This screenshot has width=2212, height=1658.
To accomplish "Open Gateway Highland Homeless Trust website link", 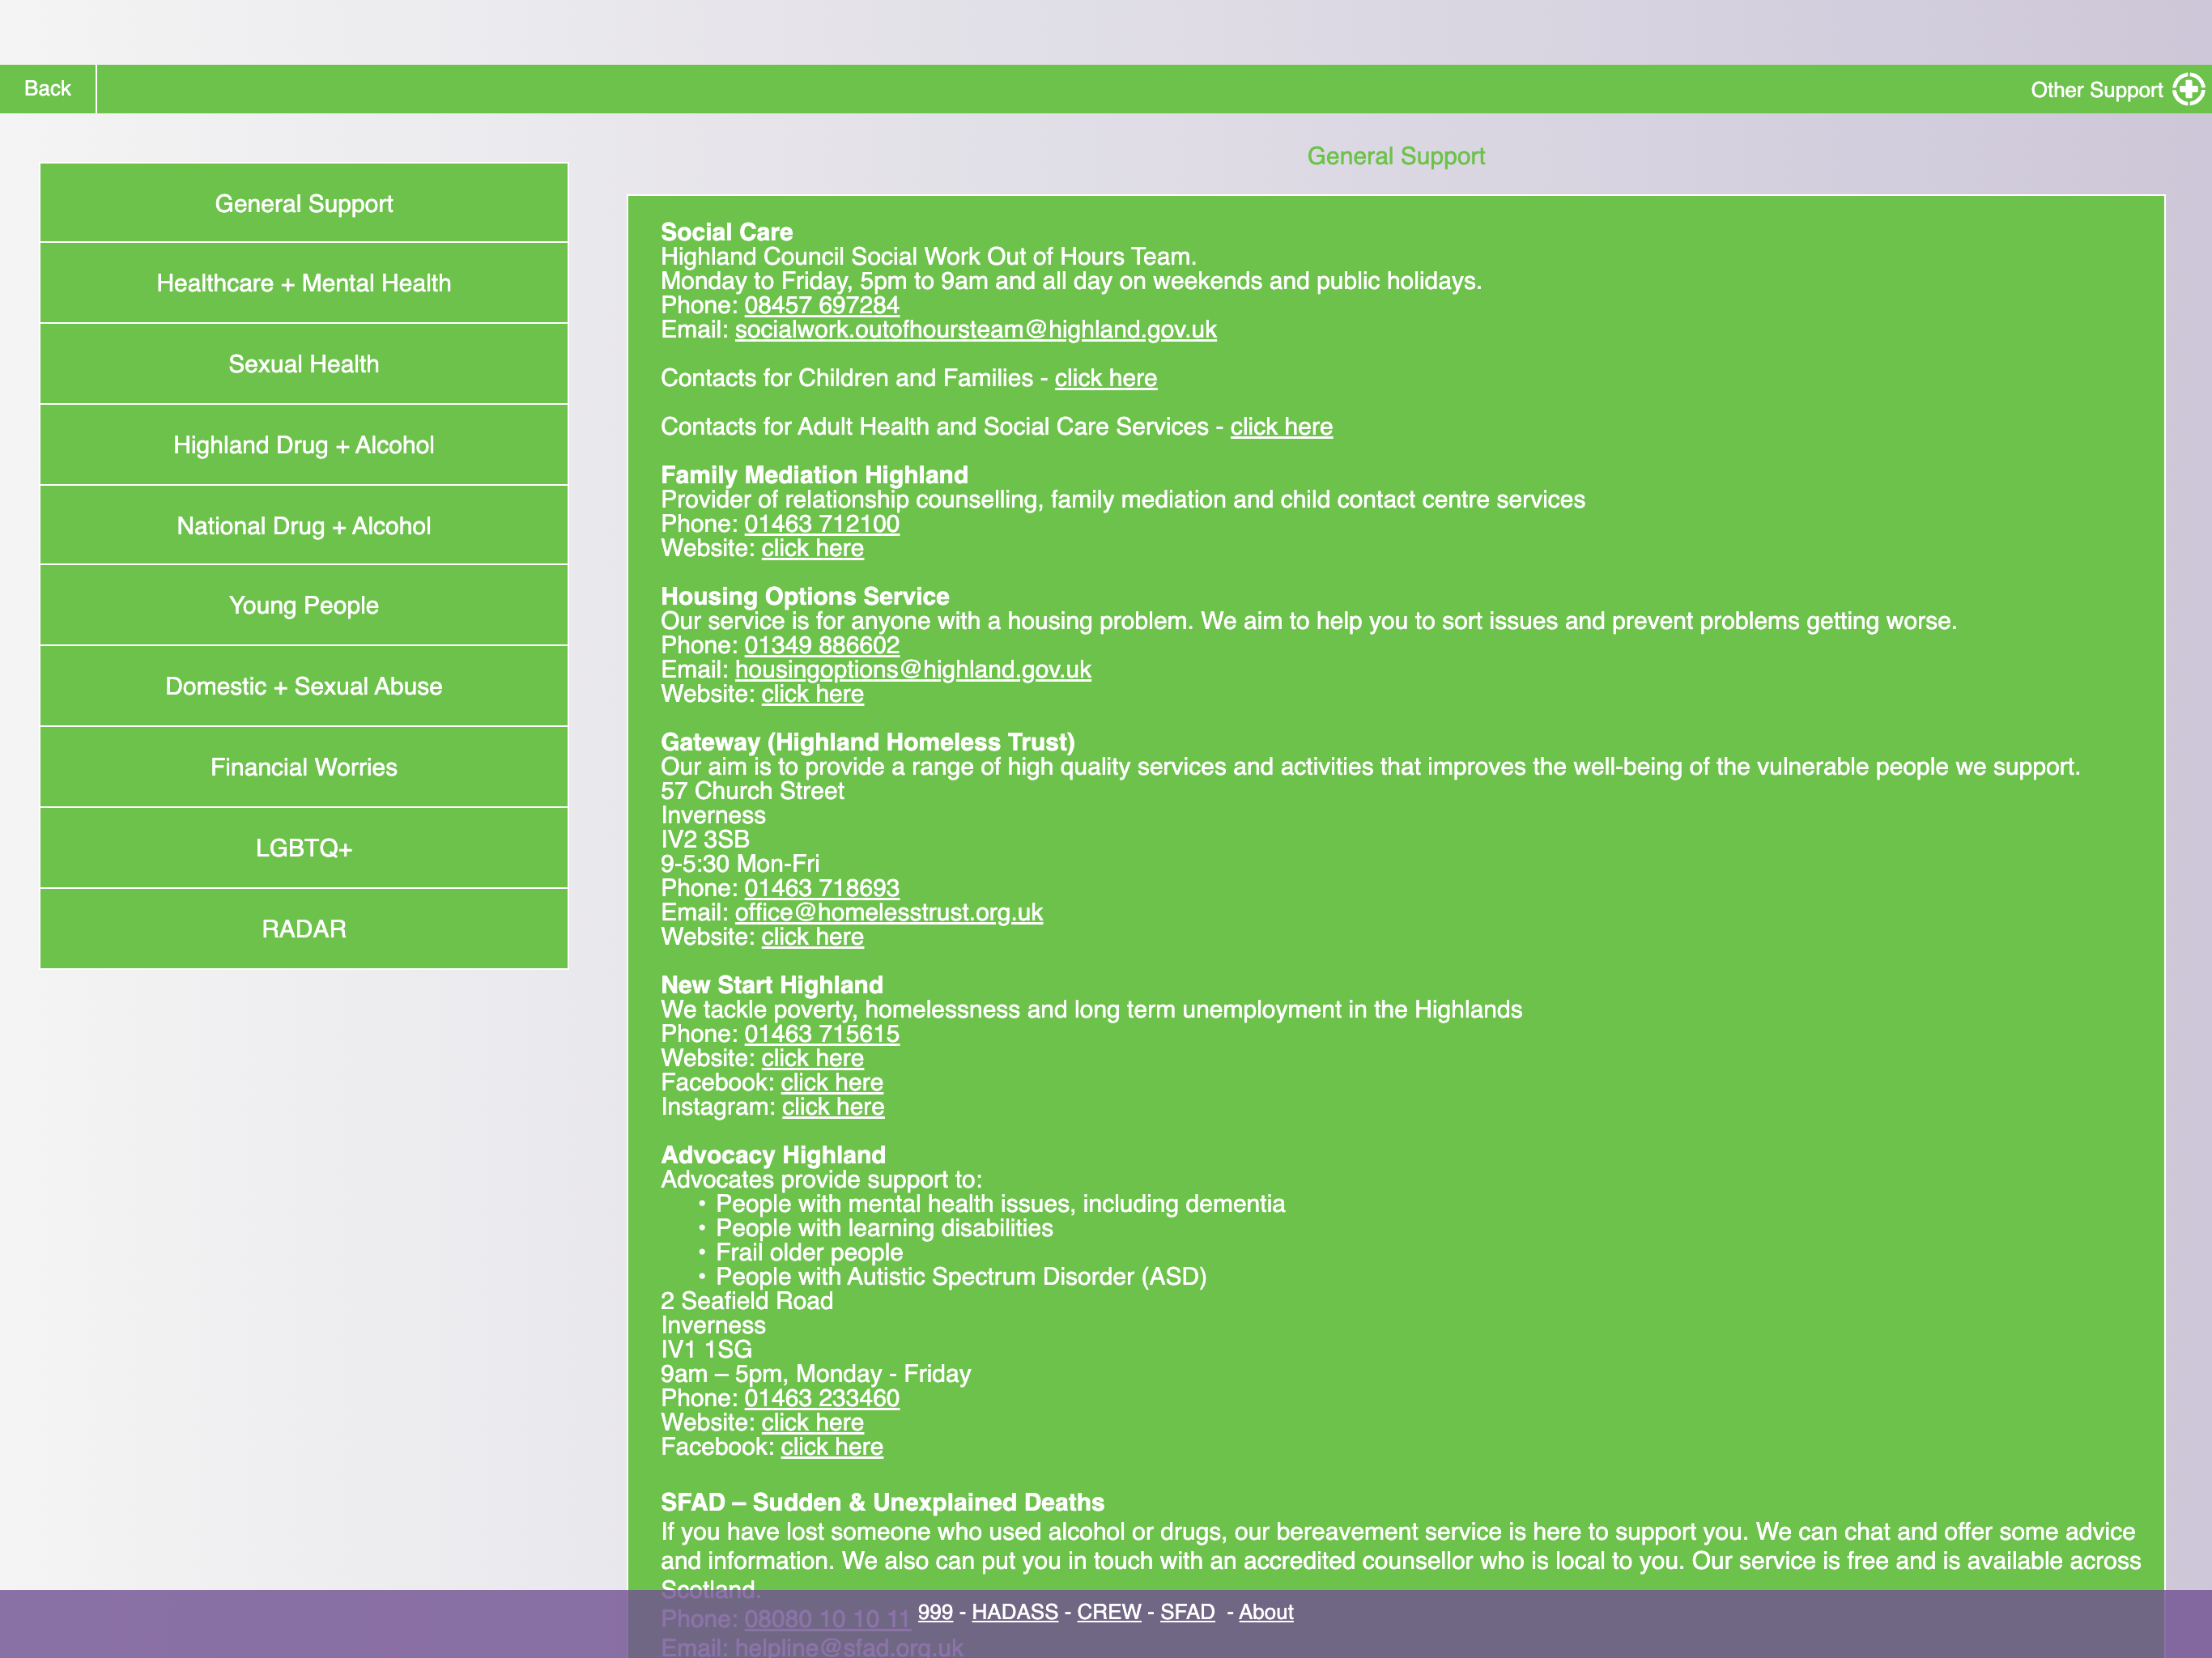I will coord(812,937).
